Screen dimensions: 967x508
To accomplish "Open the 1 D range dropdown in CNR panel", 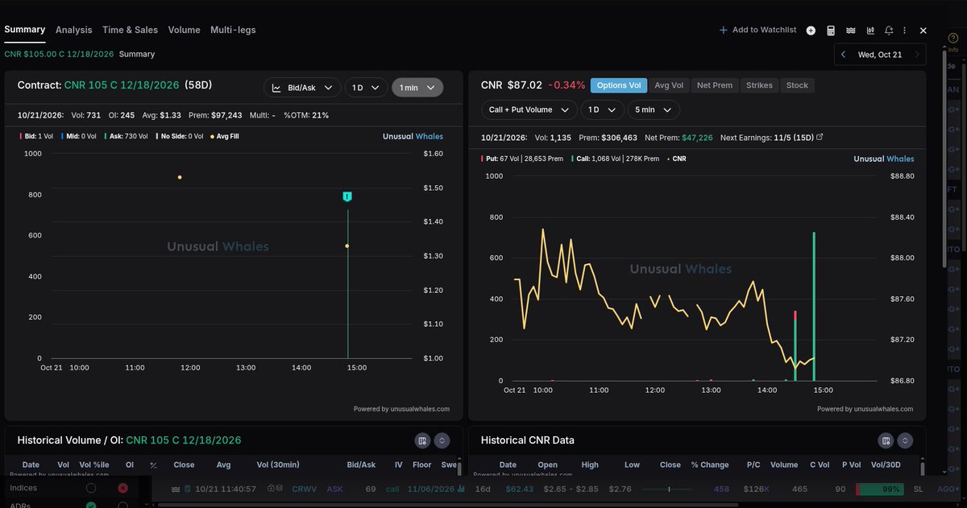I will click(604, 109).
